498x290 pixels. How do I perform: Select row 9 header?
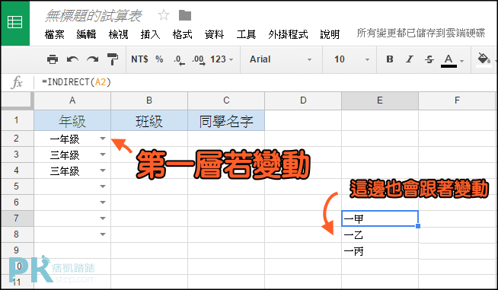click(x=18, y=250)
